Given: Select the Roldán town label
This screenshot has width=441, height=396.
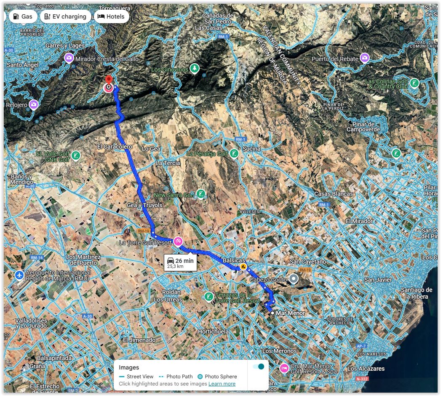Looking at the screenshot, I should [171, 292].
